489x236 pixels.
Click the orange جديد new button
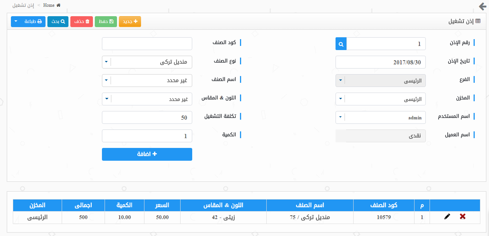coord(130,22)
